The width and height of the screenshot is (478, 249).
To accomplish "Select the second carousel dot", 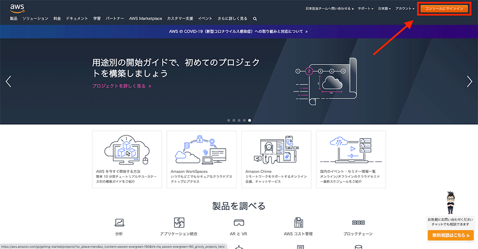I will click(234, 120).
